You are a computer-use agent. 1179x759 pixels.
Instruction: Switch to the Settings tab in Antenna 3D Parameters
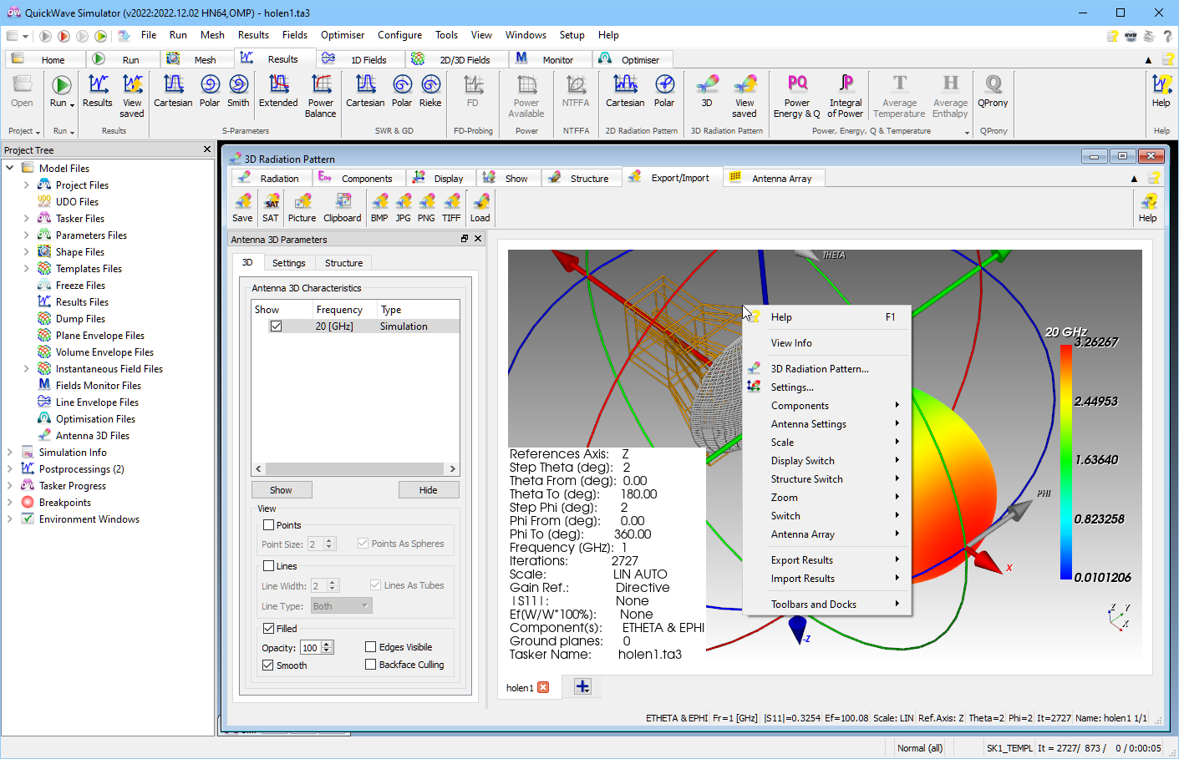(289, 263)
